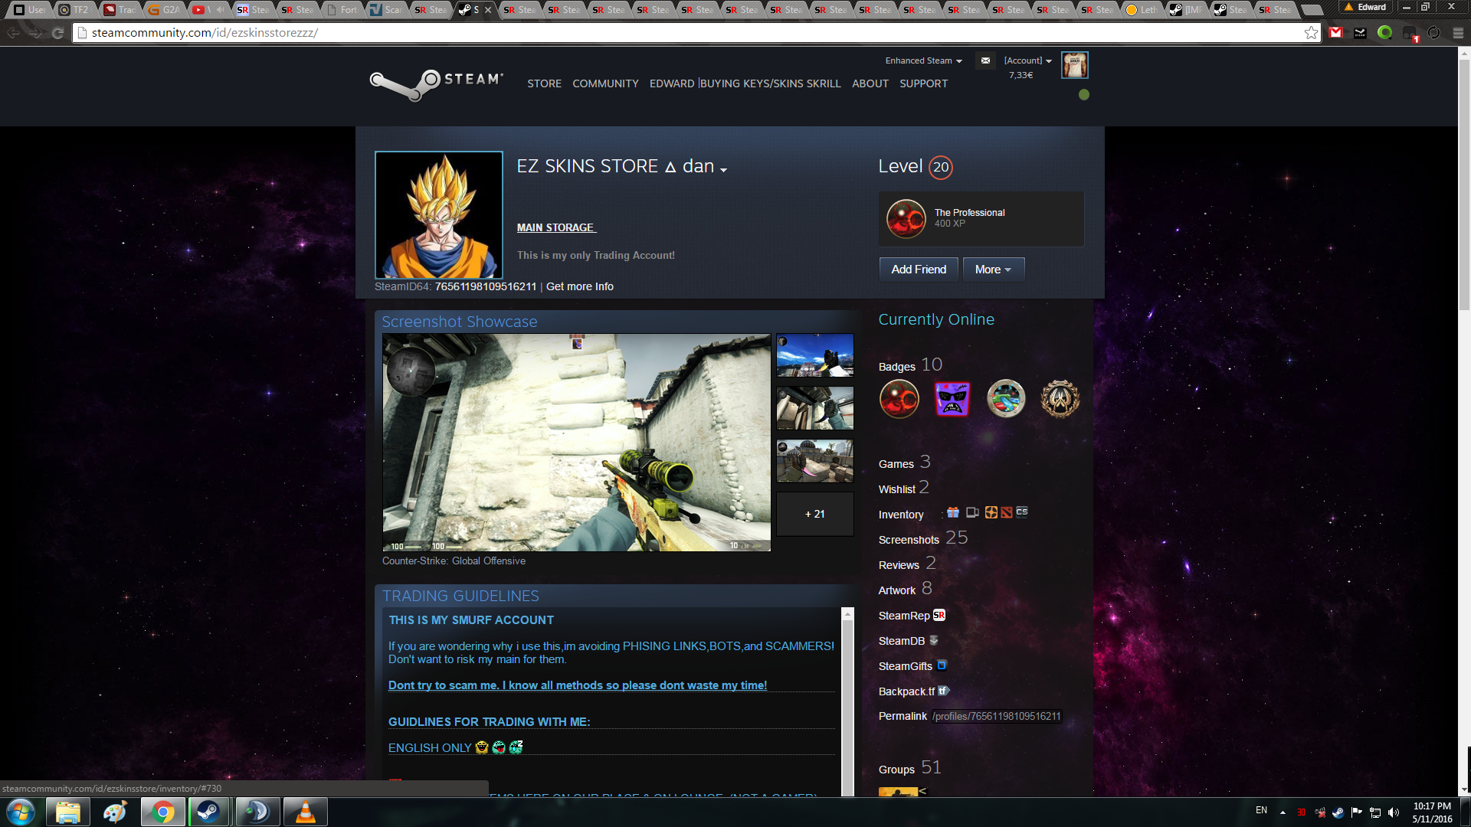Open the TF2 inventory icon
Viewport: 1471px width, 827px height.
coord(991,513)
